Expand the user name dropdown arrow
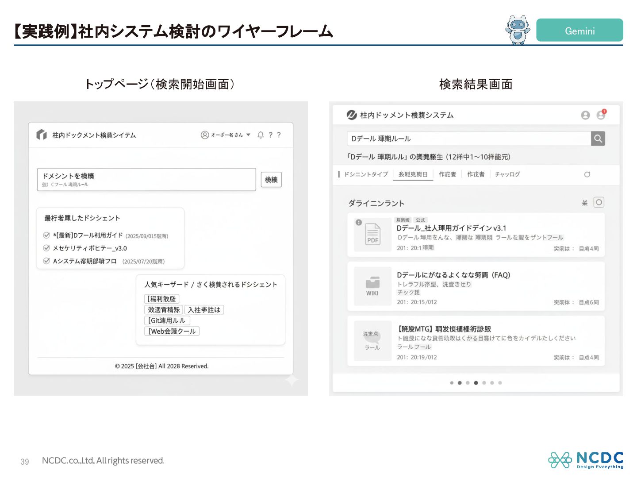Screen dimensions: 637x478 [x=248, y=135]
